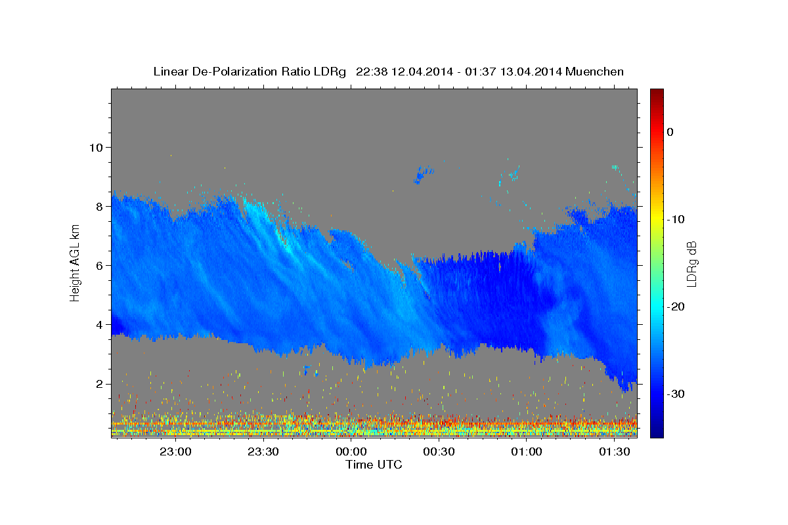
Task: Click the height tick label 2
Action: (x=99, y=384)
